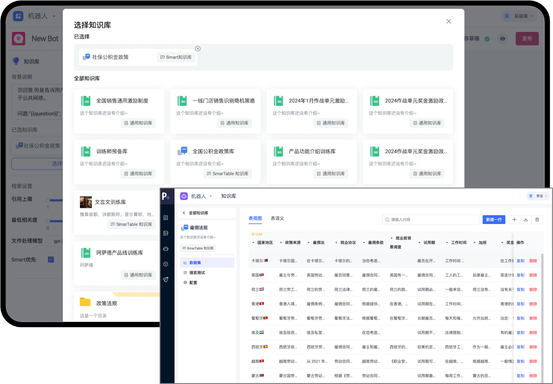Click the download icon in table toolbar
Image resolution: width=553 pixels, height=384 pixels.
pyautogui.click(x=525, y=220)
